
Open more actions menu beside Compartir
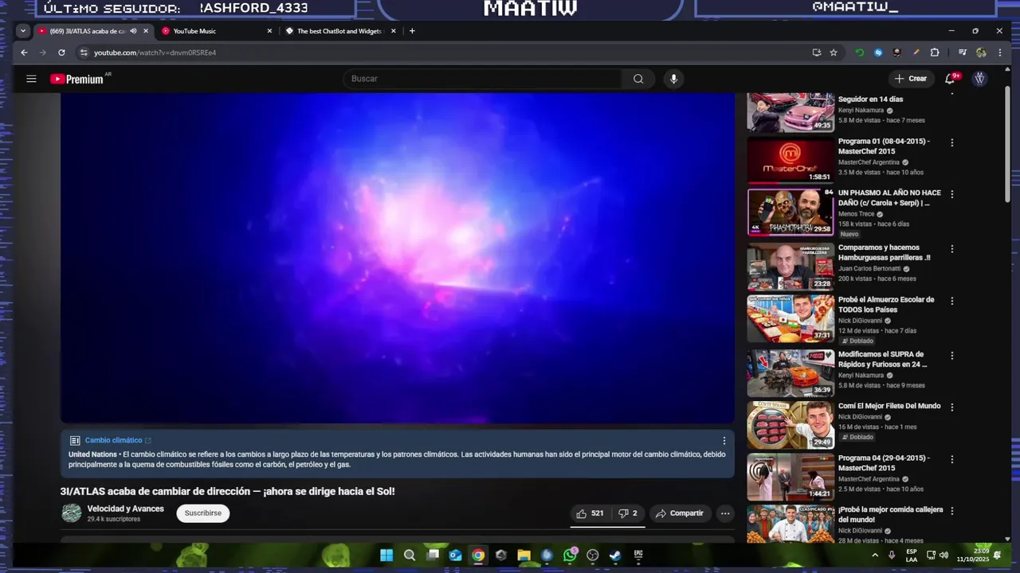tap(725, 513)
